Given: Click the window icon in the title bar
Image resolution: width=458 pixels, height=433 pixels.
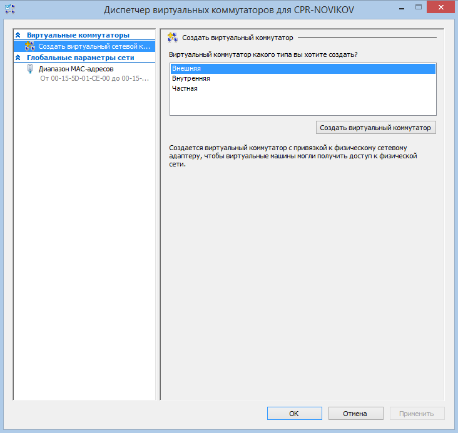Looking at the screenshot, I should 9,10.
